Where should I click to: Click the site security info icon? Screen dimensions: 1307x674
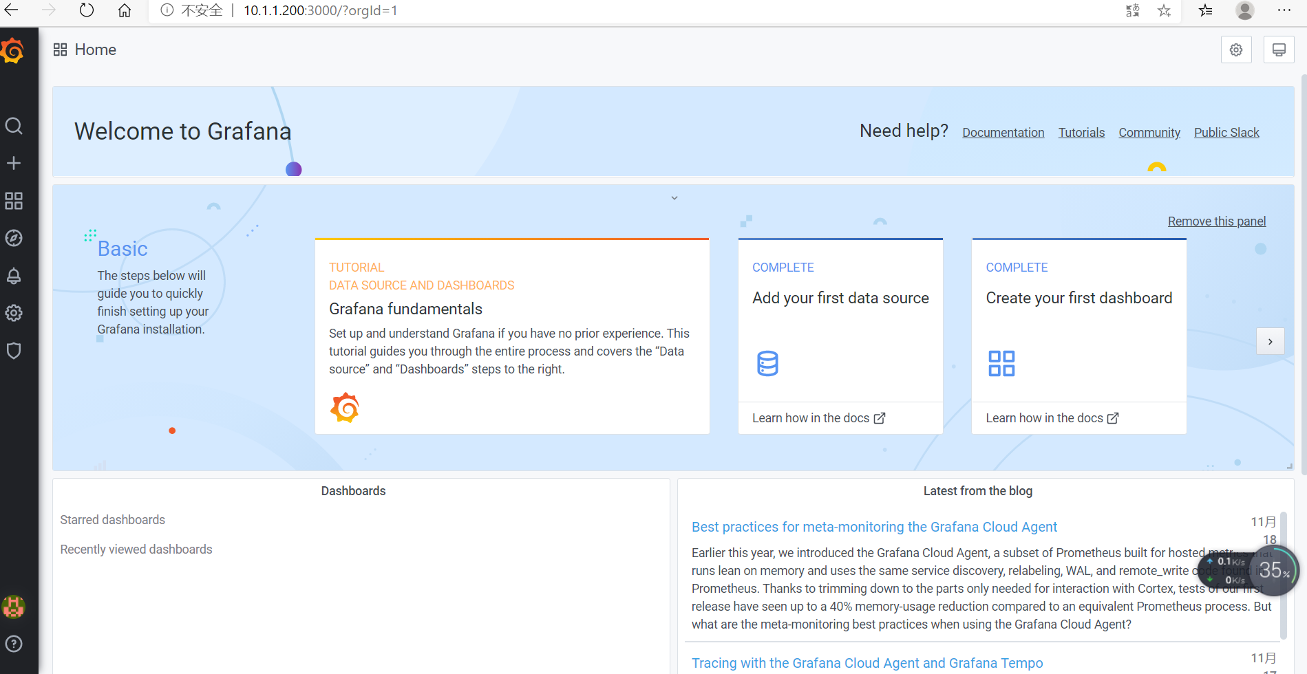[x=167, y=10]
